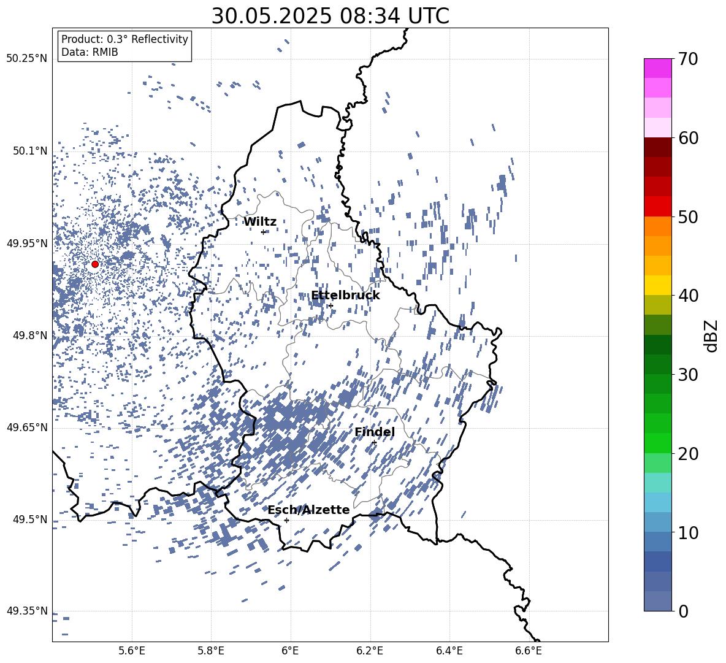Click the 'dBZ' colorbar label

(x=712, y=335)
